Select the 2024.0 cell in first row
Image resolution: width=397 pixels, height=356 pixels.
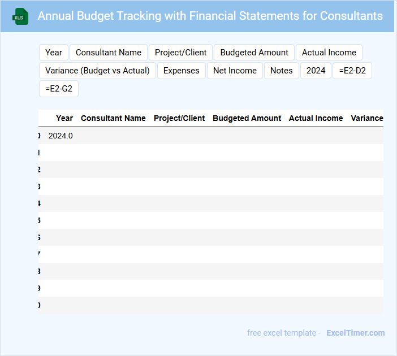coord(61,136)
